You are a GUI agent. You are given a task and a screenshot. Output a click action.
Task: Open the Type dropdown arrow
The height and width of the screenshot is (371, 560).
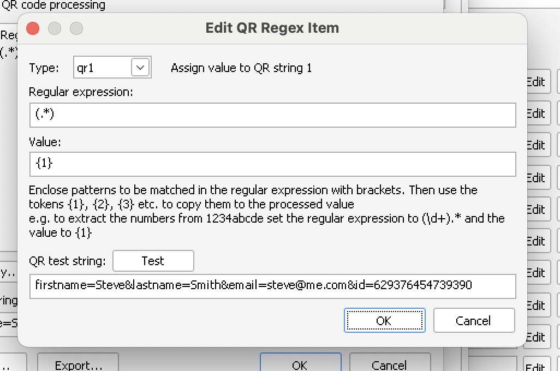coord(140,68)
